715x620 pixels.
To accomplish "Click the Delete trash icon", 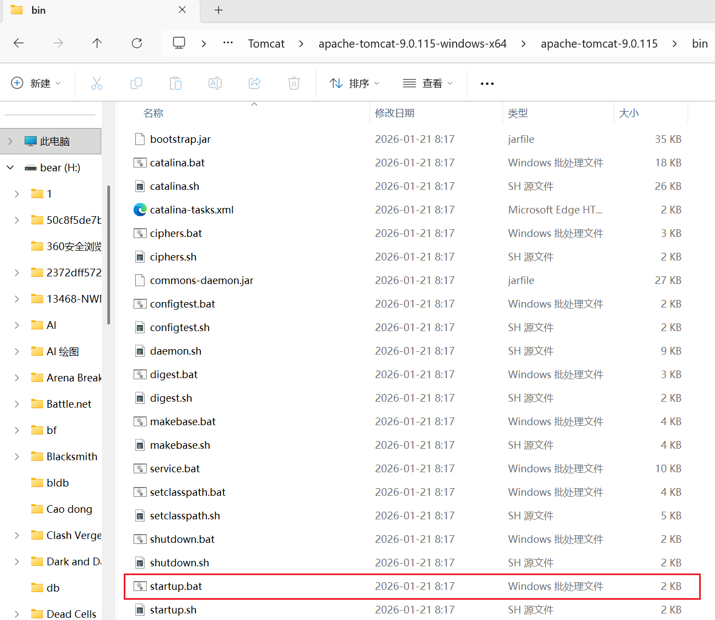I will (x=294, y=83).
